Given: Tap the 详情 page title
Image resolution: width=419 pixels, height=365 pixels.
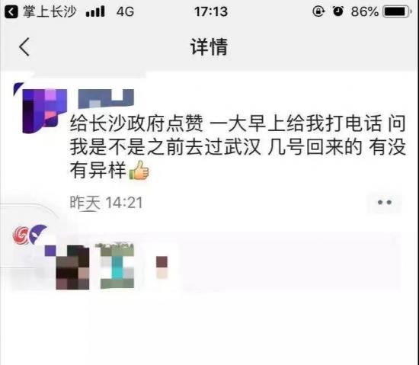Looking at the screenshot, I should [x=209, y=47].
